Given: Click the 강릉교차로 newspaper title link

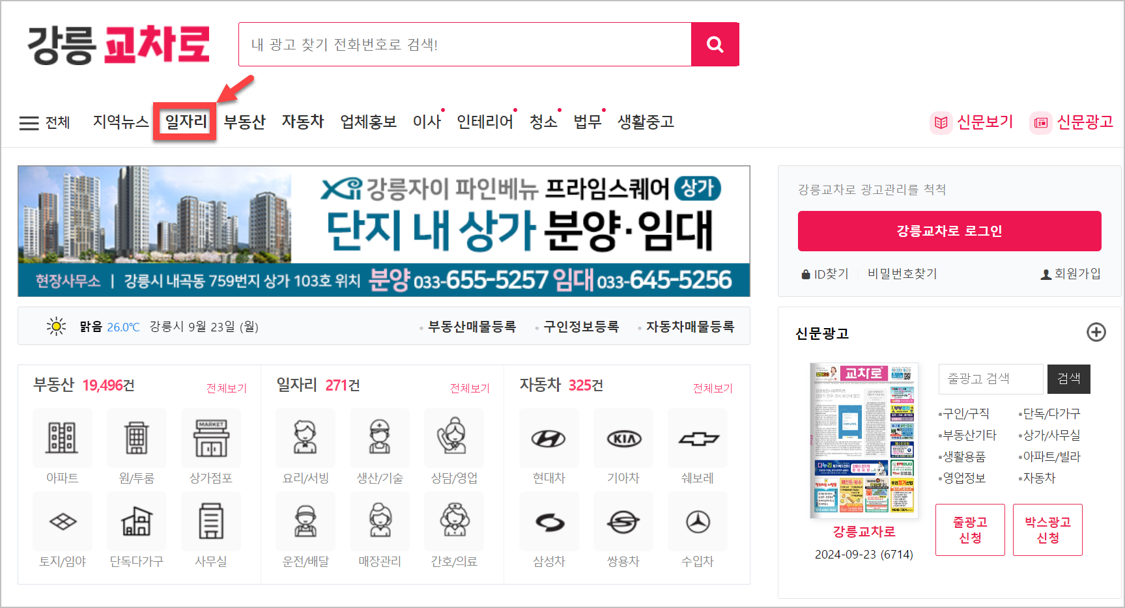Looking at the screenshot, I should (864, 532).
